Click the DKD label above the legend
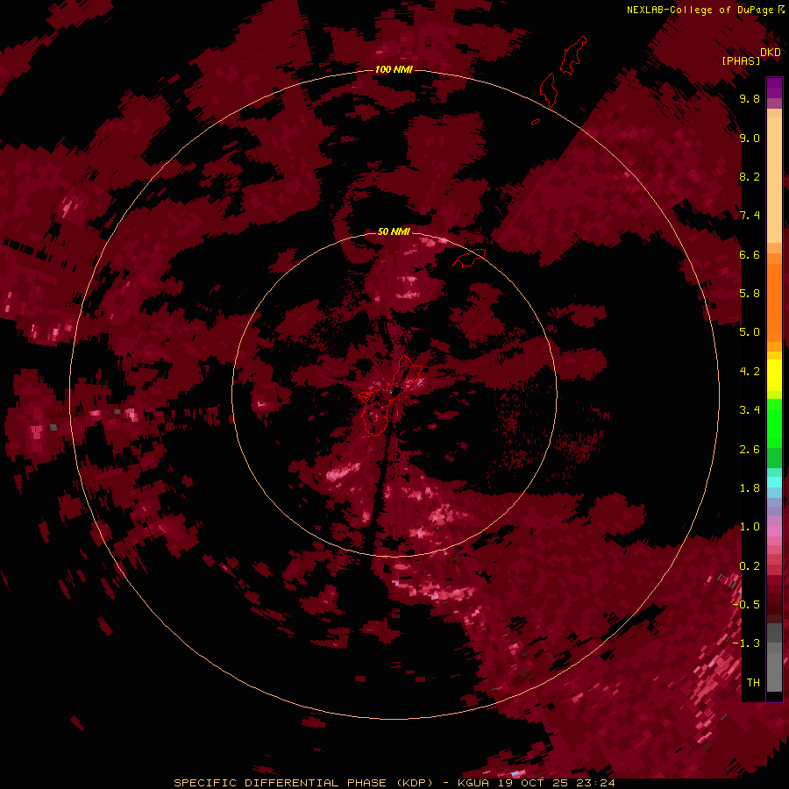This screenshot has height=789, width=789. pos(771,52)
